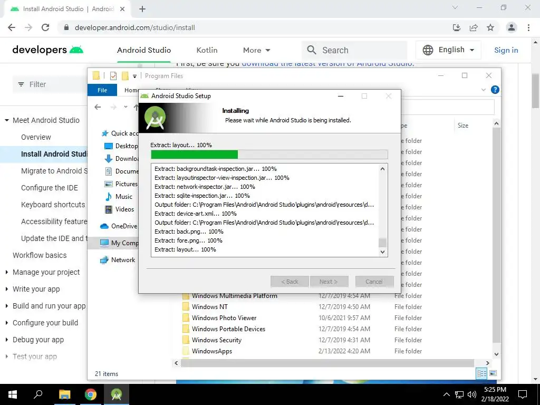The width and height of the screenshot is (540, 405).
Task: Select Network in Explorer navigation pane
Action: 118,260
